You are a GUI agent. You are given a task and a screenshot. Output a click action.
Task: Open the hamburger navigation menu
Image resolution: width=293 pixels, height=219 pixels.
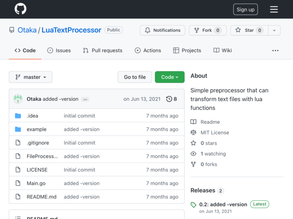click(x=274, y=9)
